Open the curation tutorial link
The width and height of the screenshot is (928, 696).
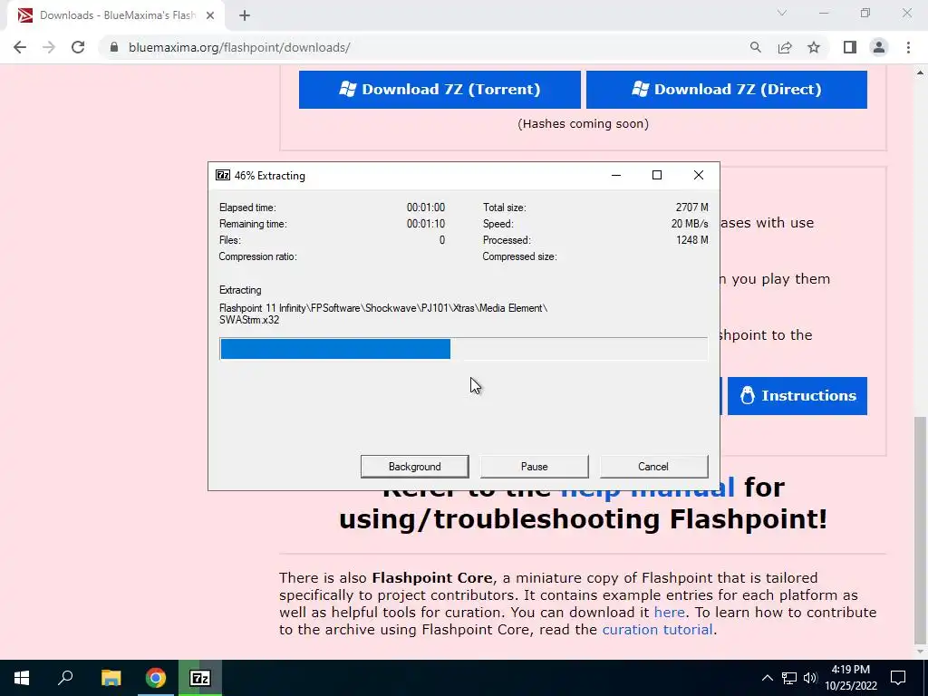coord(657,629)
